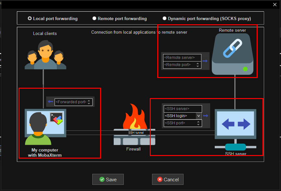Click the Remote server input field
The width and height of the screenshot is (281, 191).
[x=182, y=58]
